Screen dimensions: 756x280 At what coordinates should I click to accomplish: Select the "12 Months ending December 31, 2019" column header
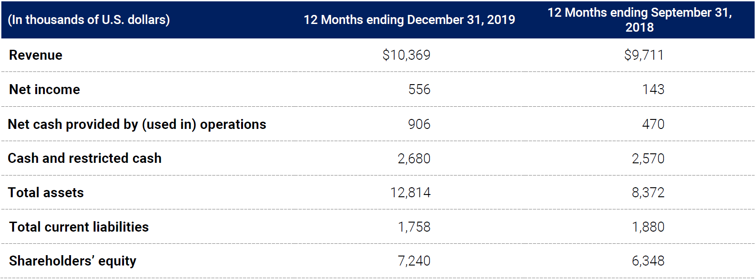click(409, 20)
